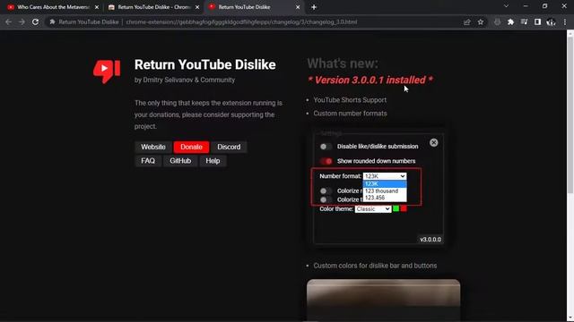Viewport: 574px width, 322px height.
Task: Click the YouTube Shorts Support item
Action: 350,100
